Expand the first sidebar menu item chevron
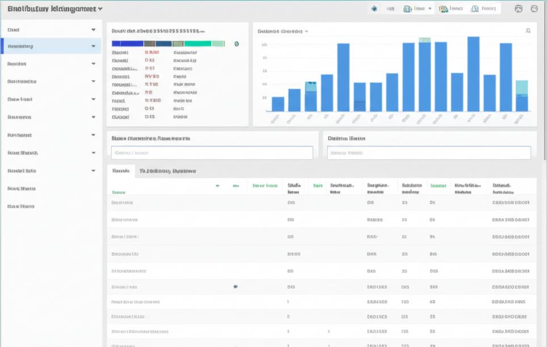This screenshot has width=547, height=347. (94, 29)
